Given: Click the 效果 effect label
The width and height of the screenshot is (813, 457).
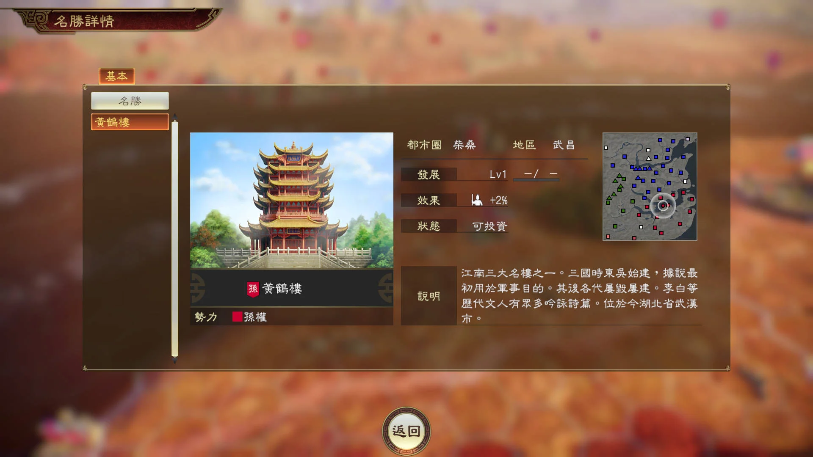Looking at the screenshot, I should [x=429, y=200].
